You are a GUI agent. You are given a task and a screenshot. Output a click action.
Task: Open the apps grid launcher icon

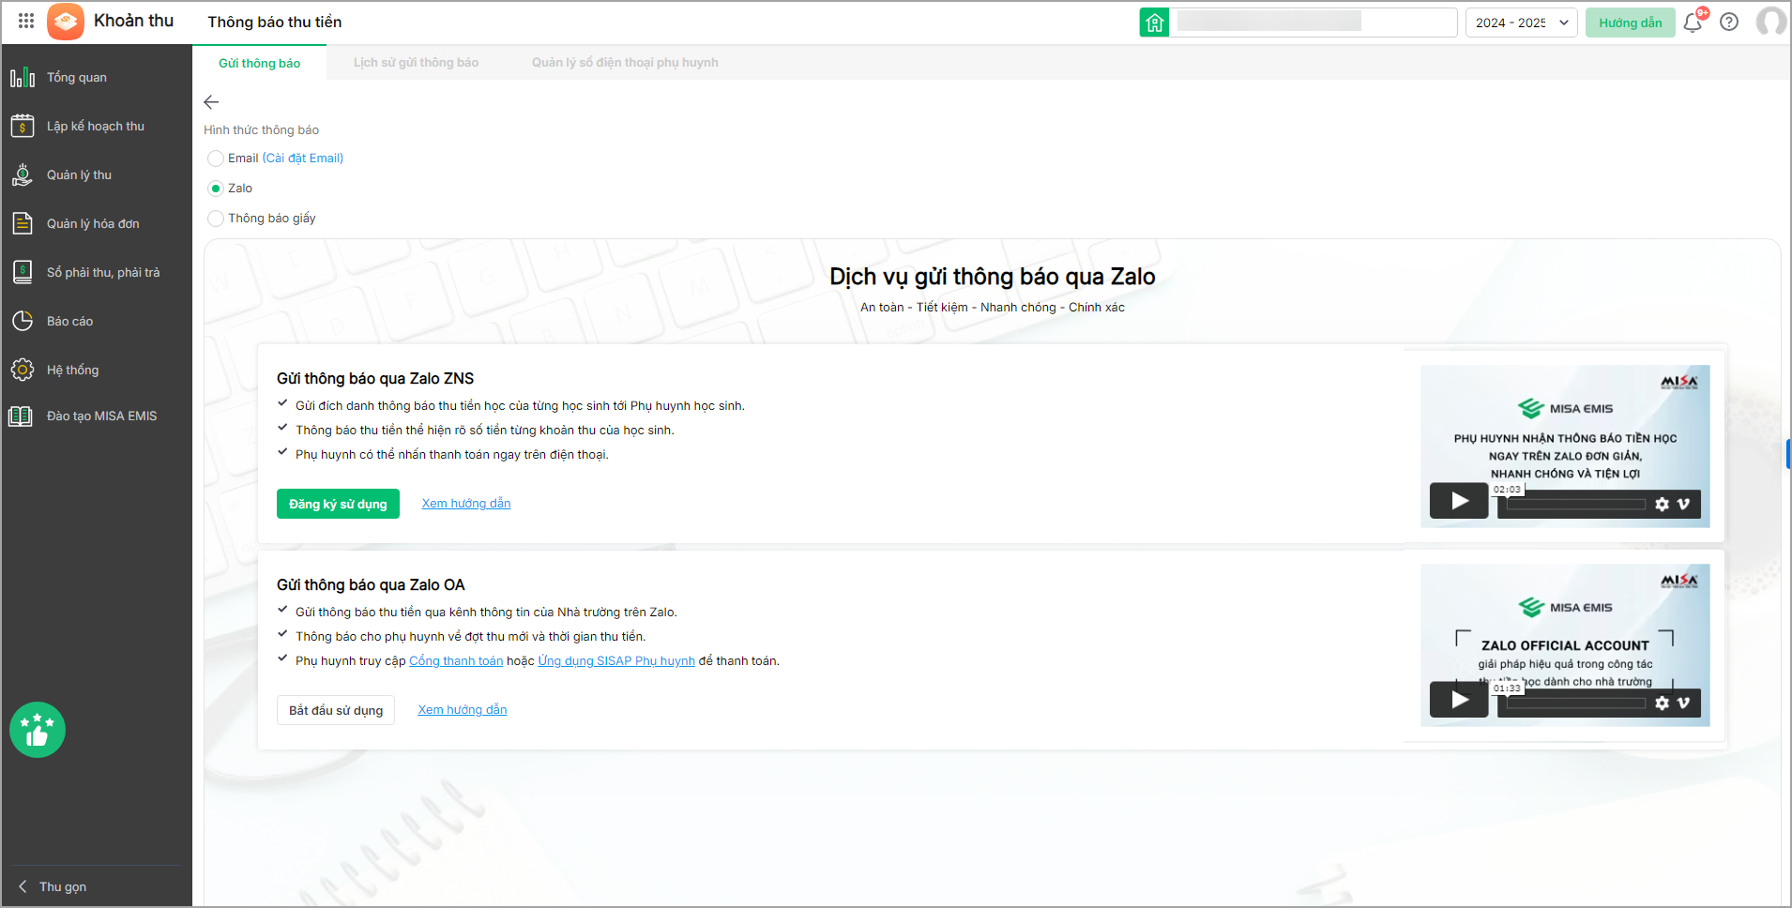click(26, 21)
